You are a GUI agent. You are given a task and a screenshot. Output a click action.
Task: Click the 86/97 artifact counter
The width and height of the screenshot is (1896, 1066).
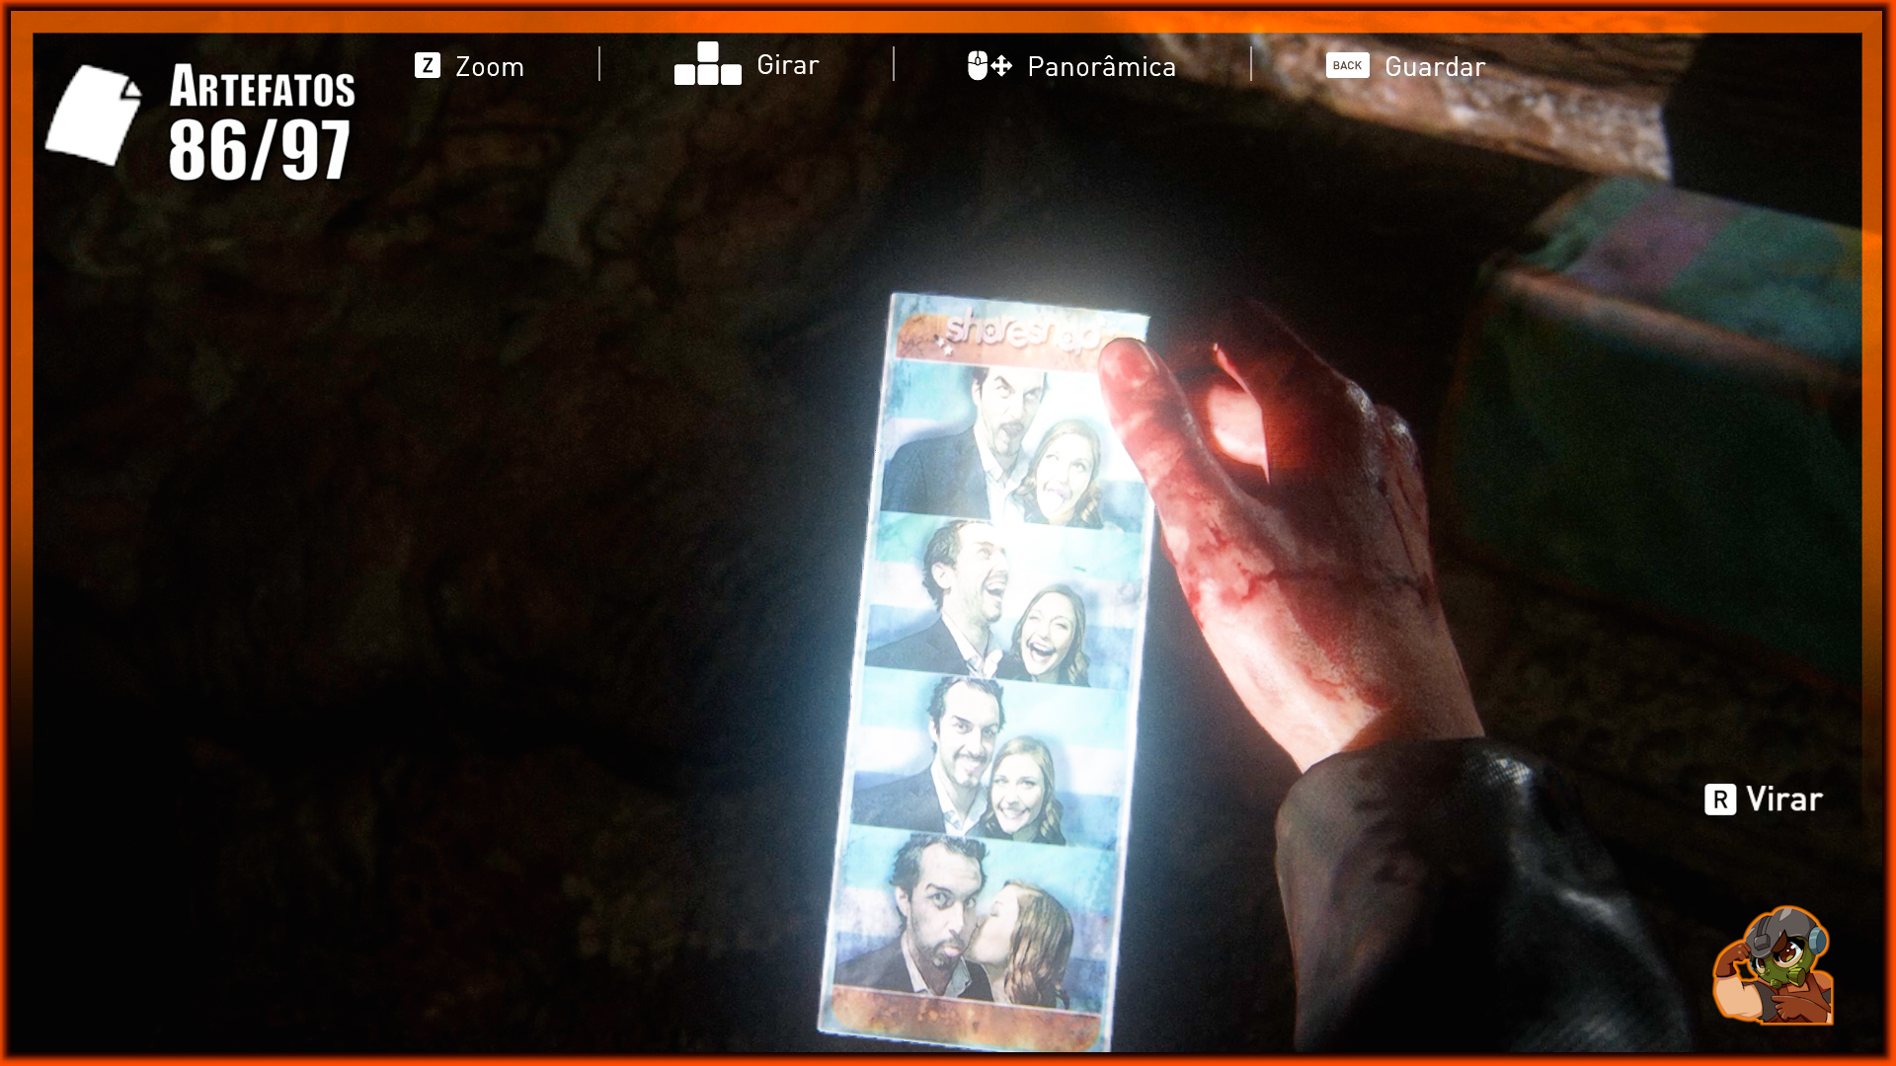pyautogui.click(x=259, y=150)
